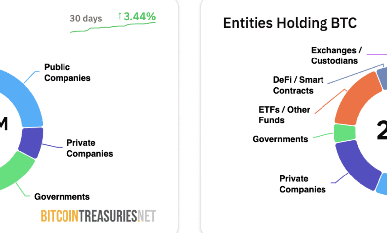
Task: Click the Private Companies label in left chart
Action: (x=90, y=148)
